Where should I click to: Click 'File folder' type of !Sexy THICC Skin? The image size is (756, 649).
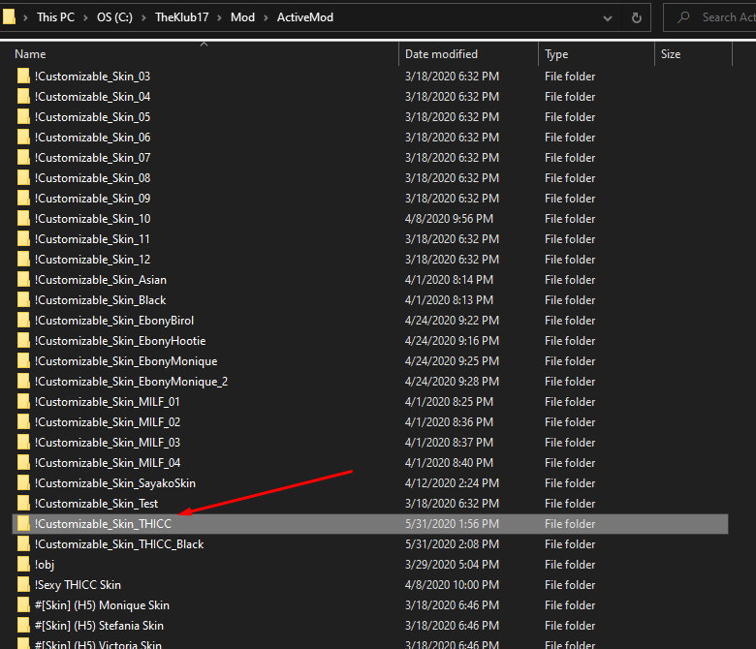(x=570, y=584)
